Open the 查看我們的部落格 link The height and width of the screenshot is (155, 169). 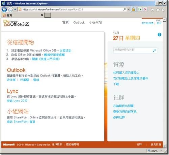[x=125, y=112]
